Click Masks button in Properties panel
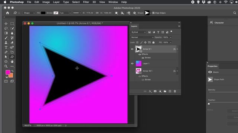238x133 pixels. point(210,72)
